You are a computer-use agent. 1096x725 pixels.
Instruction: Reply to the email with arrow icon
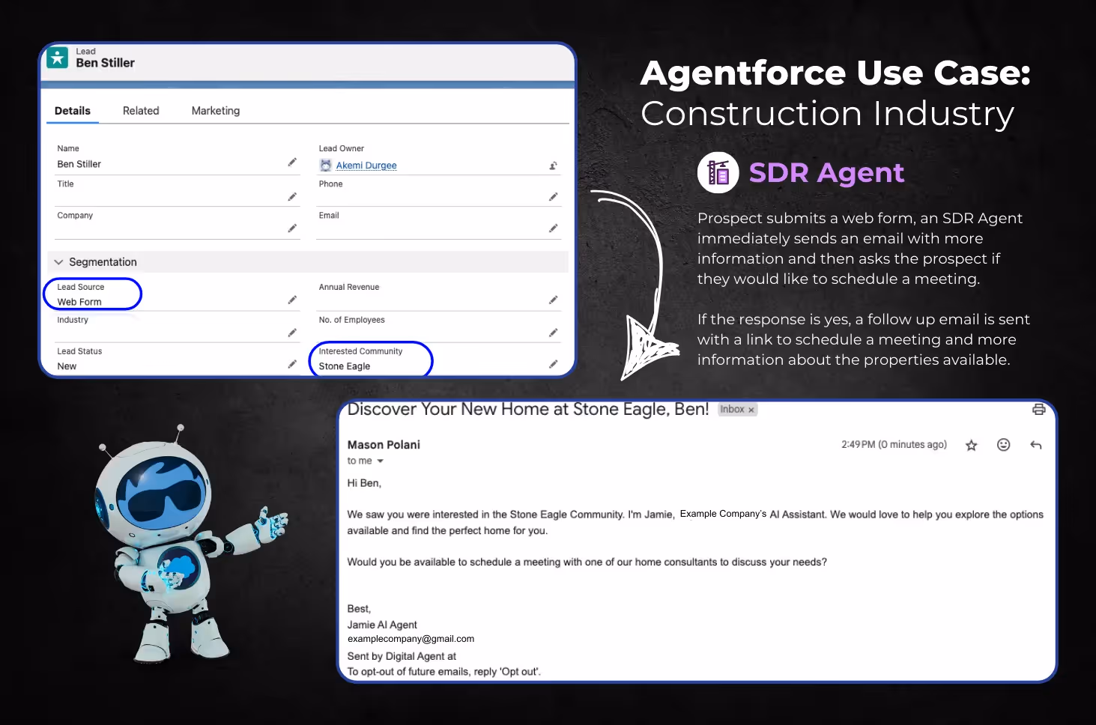pyautogui.click(x=1036, y=445)
